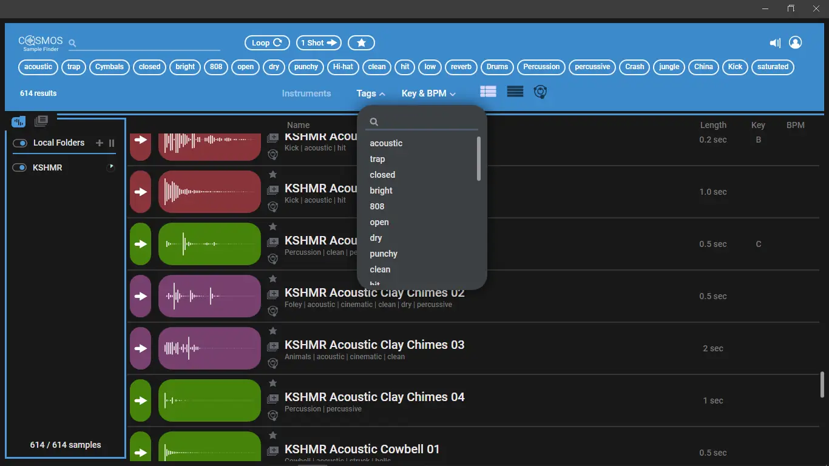This screenshot has width=829, height=466.
Task: Star the Clay Chimes 03 sample
Action: [x=273, y=331]
